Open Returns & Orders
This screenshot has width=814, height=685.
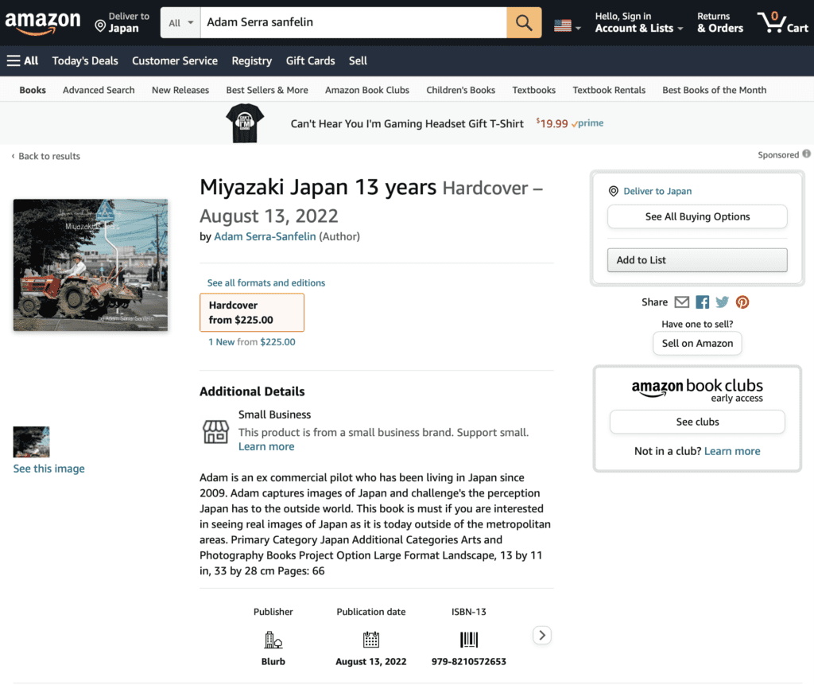(x=720, y=22)
